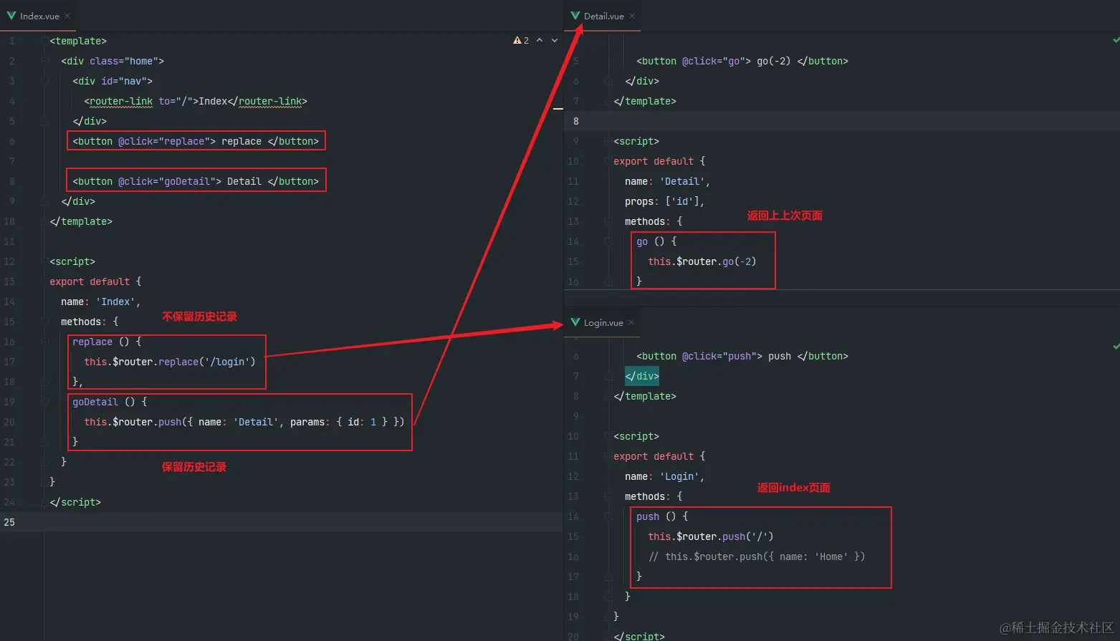Click this.$router.push('/') statement in Login.vue

pyautogui.click(x=711, y=536)
